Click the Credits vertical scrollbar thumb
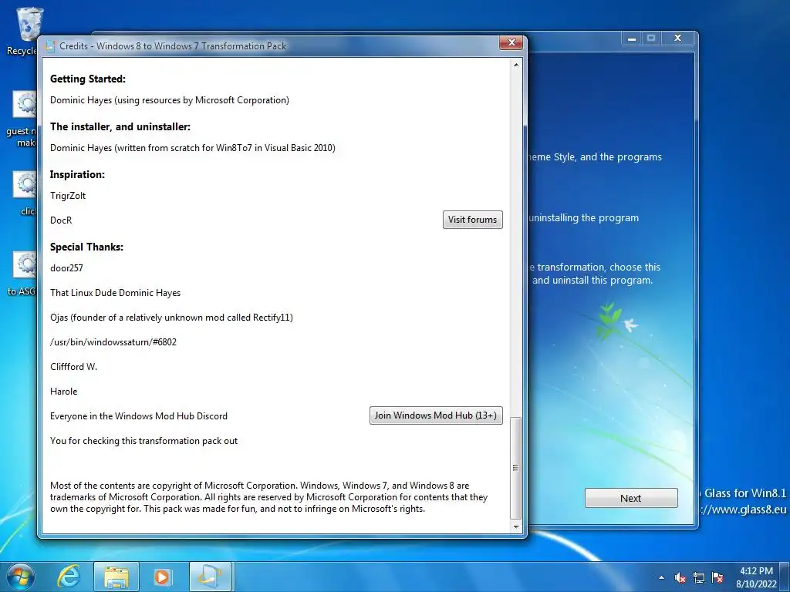This screenshot has width=790, height=592. (x=516, y=468)
